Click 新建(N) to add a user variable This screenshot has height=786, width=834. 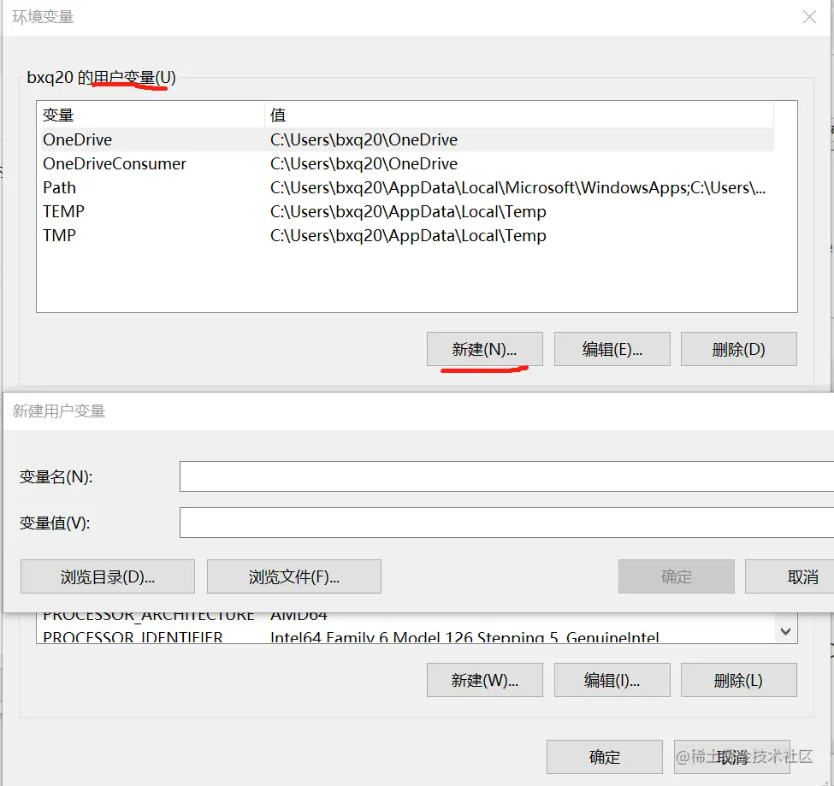484,348
